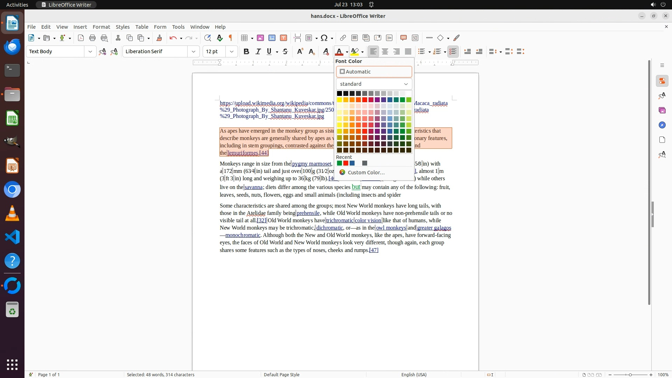Open the Liberation Serif font name dropdown
Image resolution: width=672 pixels, height=378 pixels.
(x=193, y=51)
